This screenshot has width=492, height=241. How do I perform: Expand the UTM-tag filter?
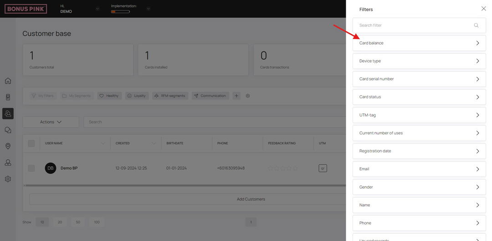(419, 115)
